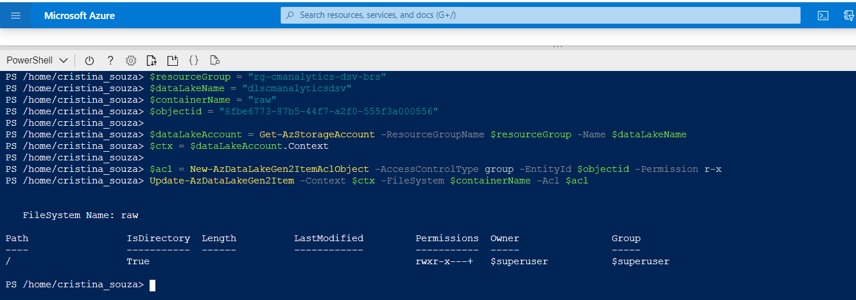Click the Length column header
Screen dimensions: 856x300
pyautogui.click(x=219, y=238)
